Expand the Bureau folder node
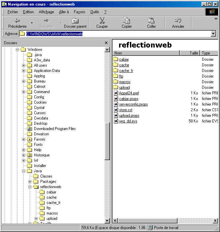Image resolution: width=220 pixels, height=232 pixels. (23, 82)
